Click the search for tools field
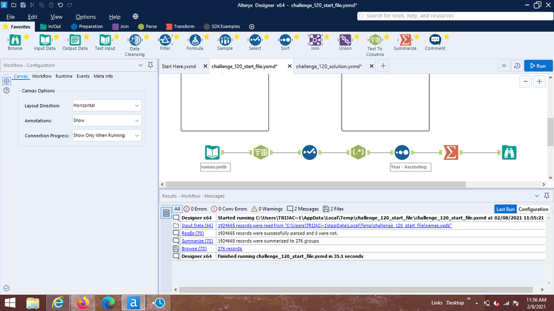Viewport: 554px width, 311px height. (x=455, y=16)
